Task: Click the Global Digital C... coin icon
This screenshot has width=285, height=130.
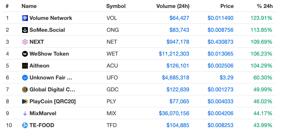Action: [x=25, y=90]
